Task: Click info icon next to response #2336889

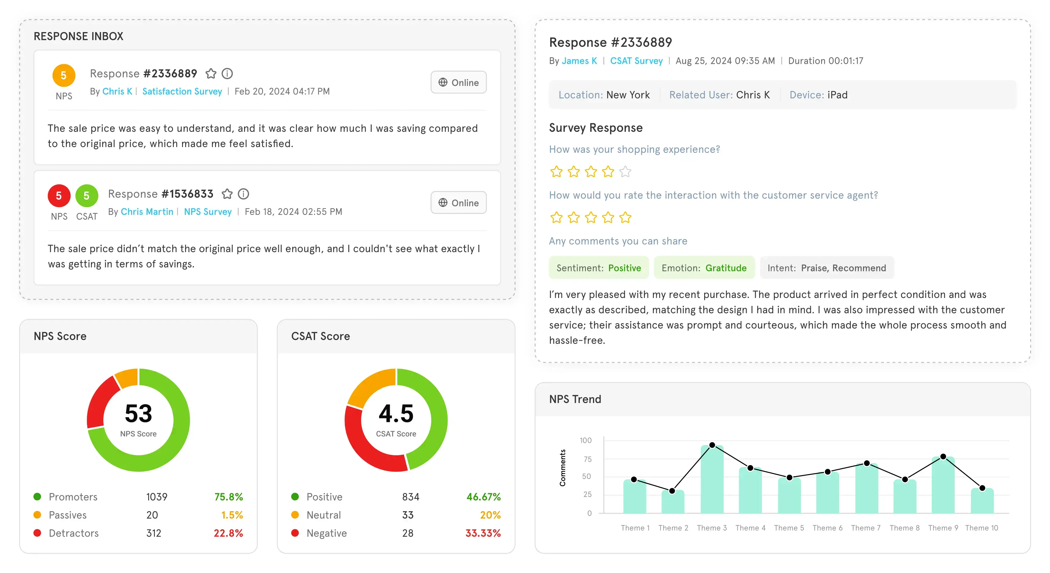Action: coord(227,73)
